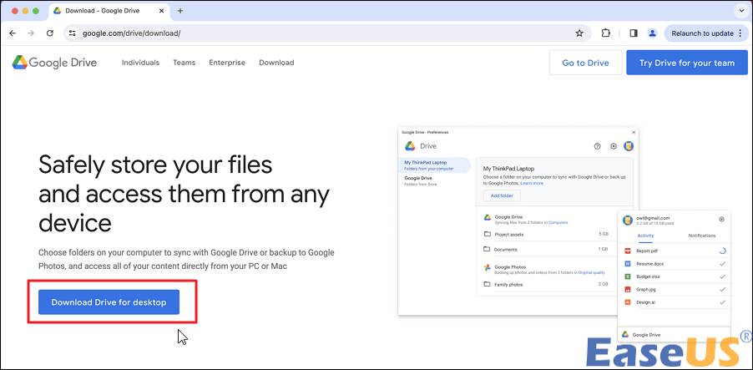This screenshot has height=370, width=753.
Task: Click Download Drive for desktop button
Action: pyautogui.click(x=109, y=302)
